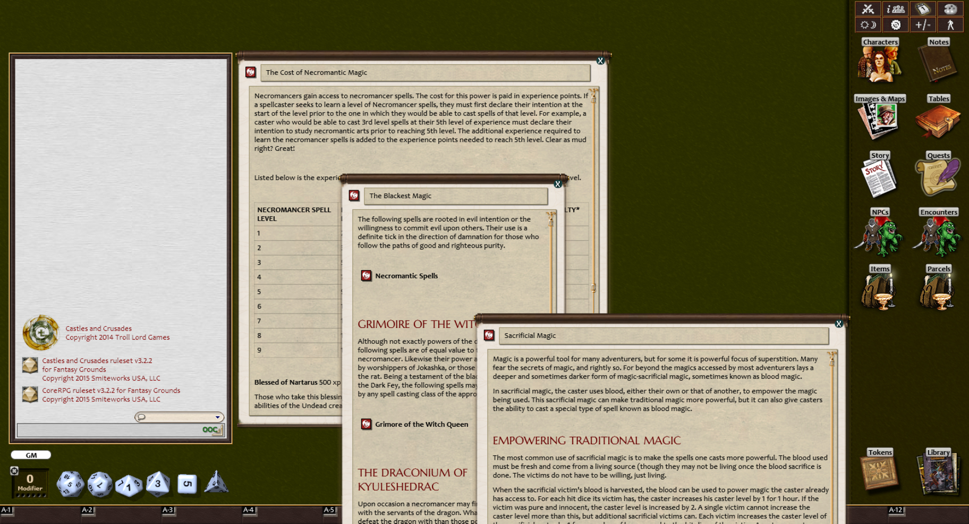Toggle day/night lighting with sun and moon icon

coord(867,24)
